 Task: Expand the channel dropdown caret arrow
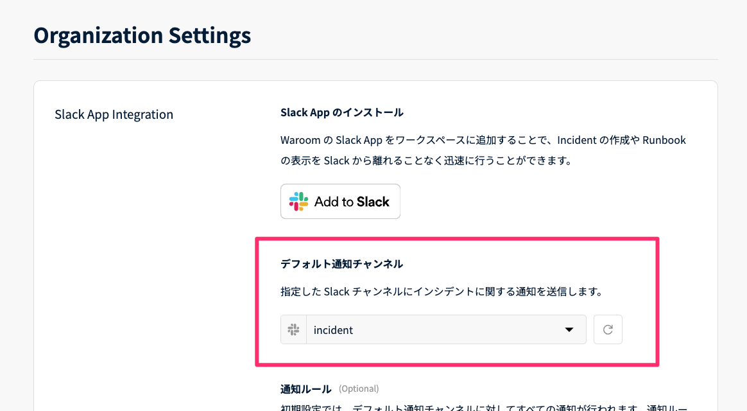tap(569, 330)
